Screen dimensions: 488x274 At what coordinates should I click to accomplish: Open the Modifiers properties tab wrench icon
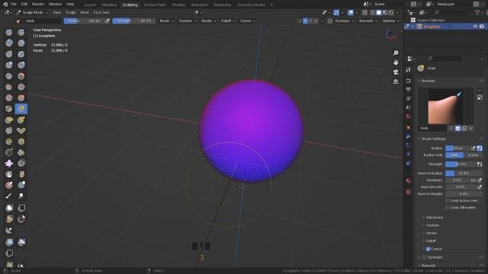click(x=409, y=136)
